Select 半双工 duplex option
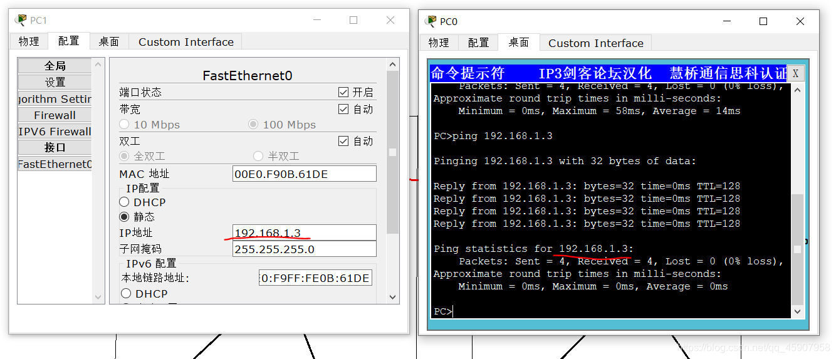The image size is (836, 359). coord(258,156)
